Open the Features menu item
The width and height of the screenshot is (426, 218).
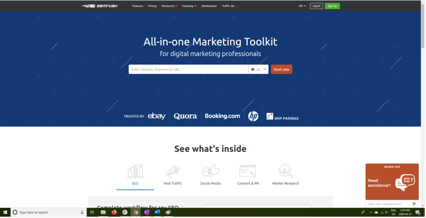coord(138,6)
